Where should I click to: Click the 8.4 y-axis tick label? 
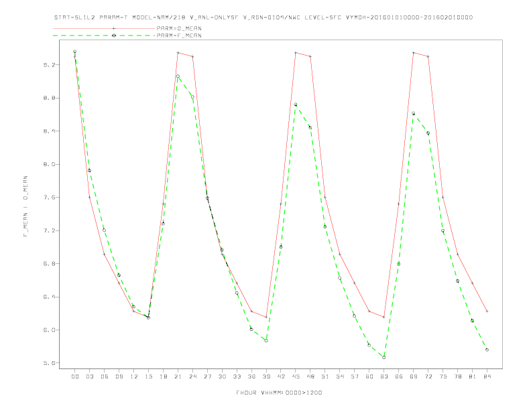49,131
